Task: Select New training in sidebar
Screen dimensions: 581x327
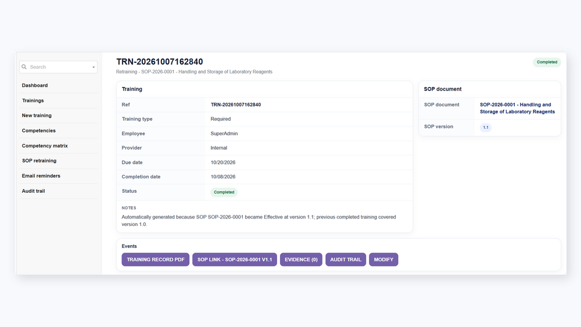Action: (36, 116)
